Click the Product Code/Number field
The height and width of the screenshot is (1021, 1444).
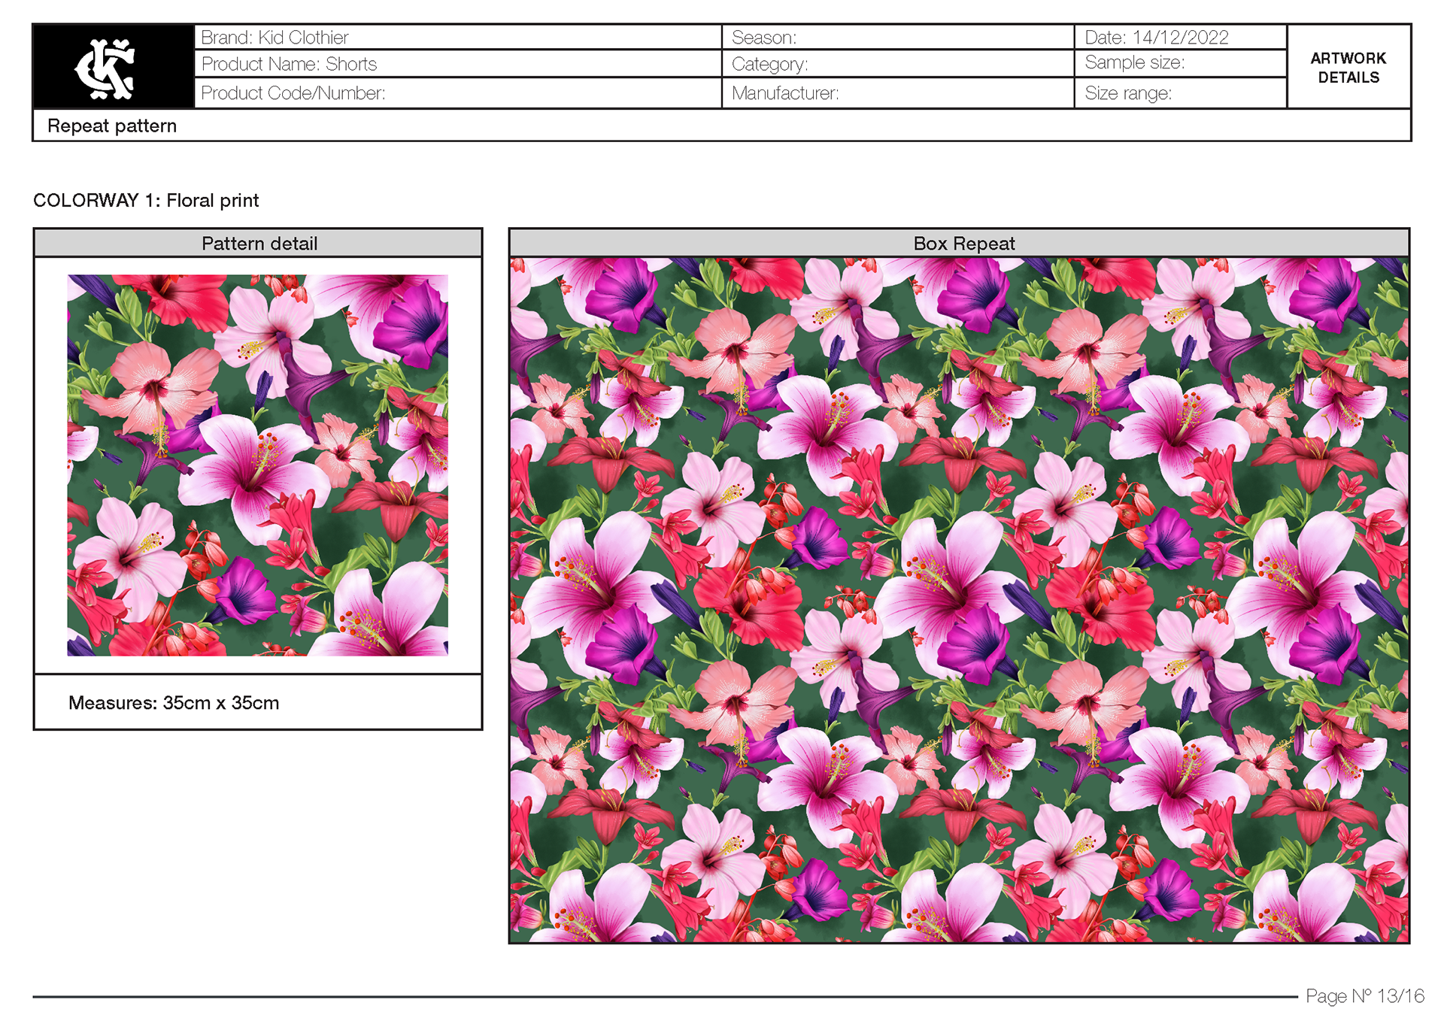tap(293, 93)
